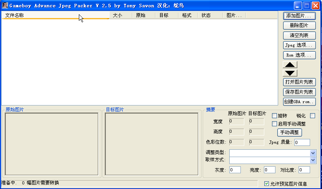
Task: Click the 格式 column header
Action: click(x=188, y=15)
